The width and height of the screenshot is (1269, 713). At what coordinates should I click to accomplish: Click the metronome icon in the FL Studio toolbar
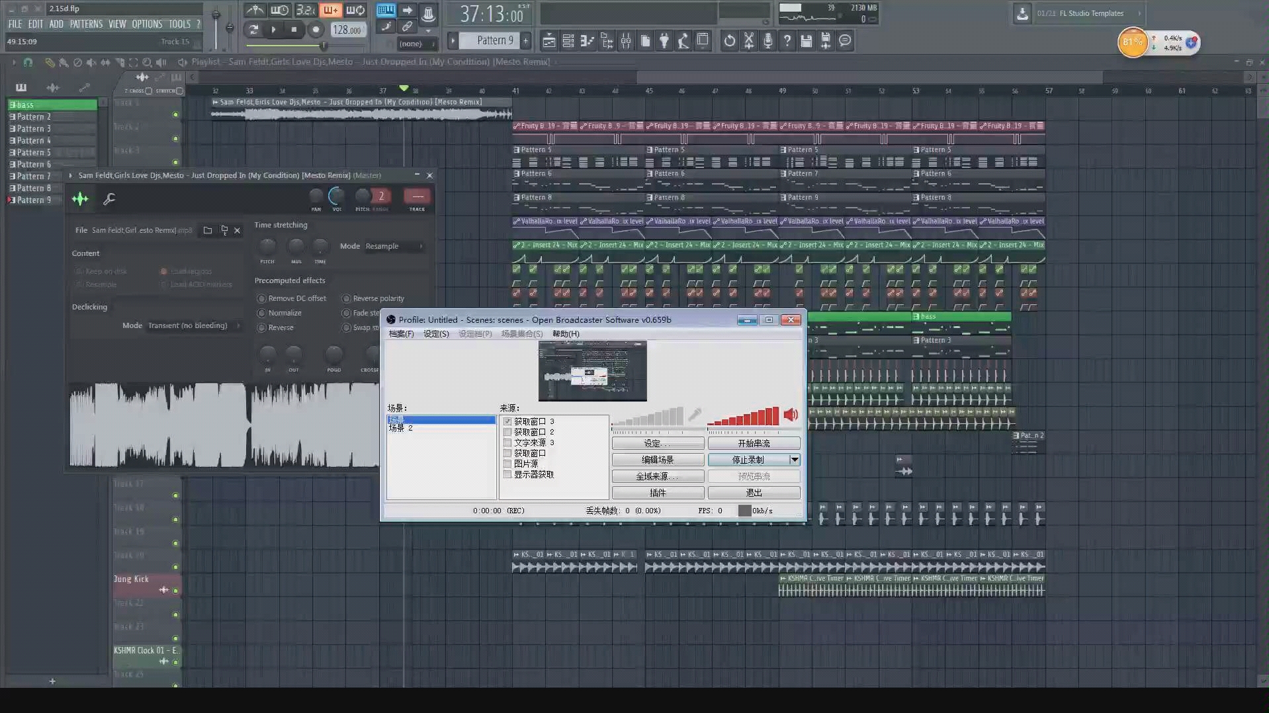click(255, 10)
